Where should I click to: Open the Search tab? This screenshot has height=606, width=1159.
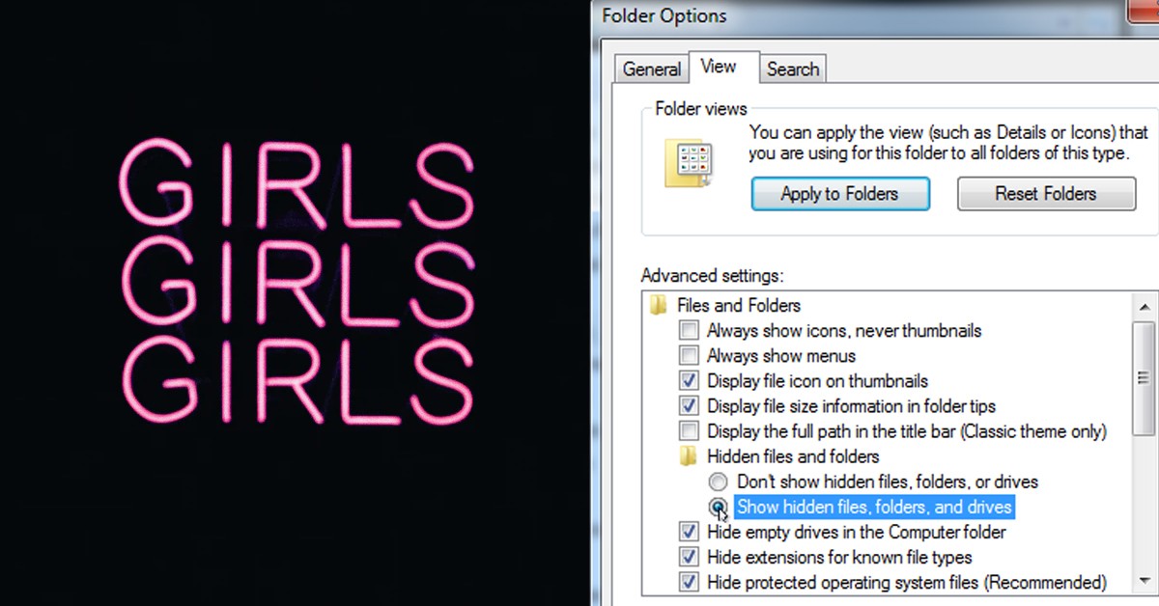793,69
